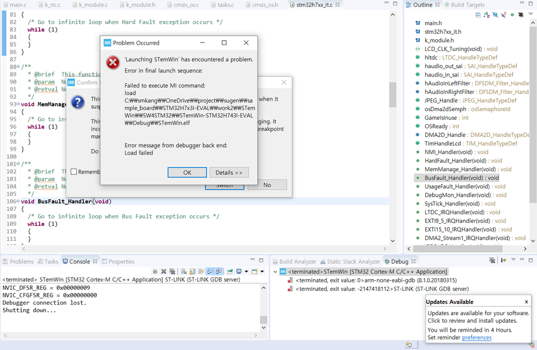This screenshot has width=537, height=350.
Task: Switch to Build Targets tab
Action: [x=464, y=5]
